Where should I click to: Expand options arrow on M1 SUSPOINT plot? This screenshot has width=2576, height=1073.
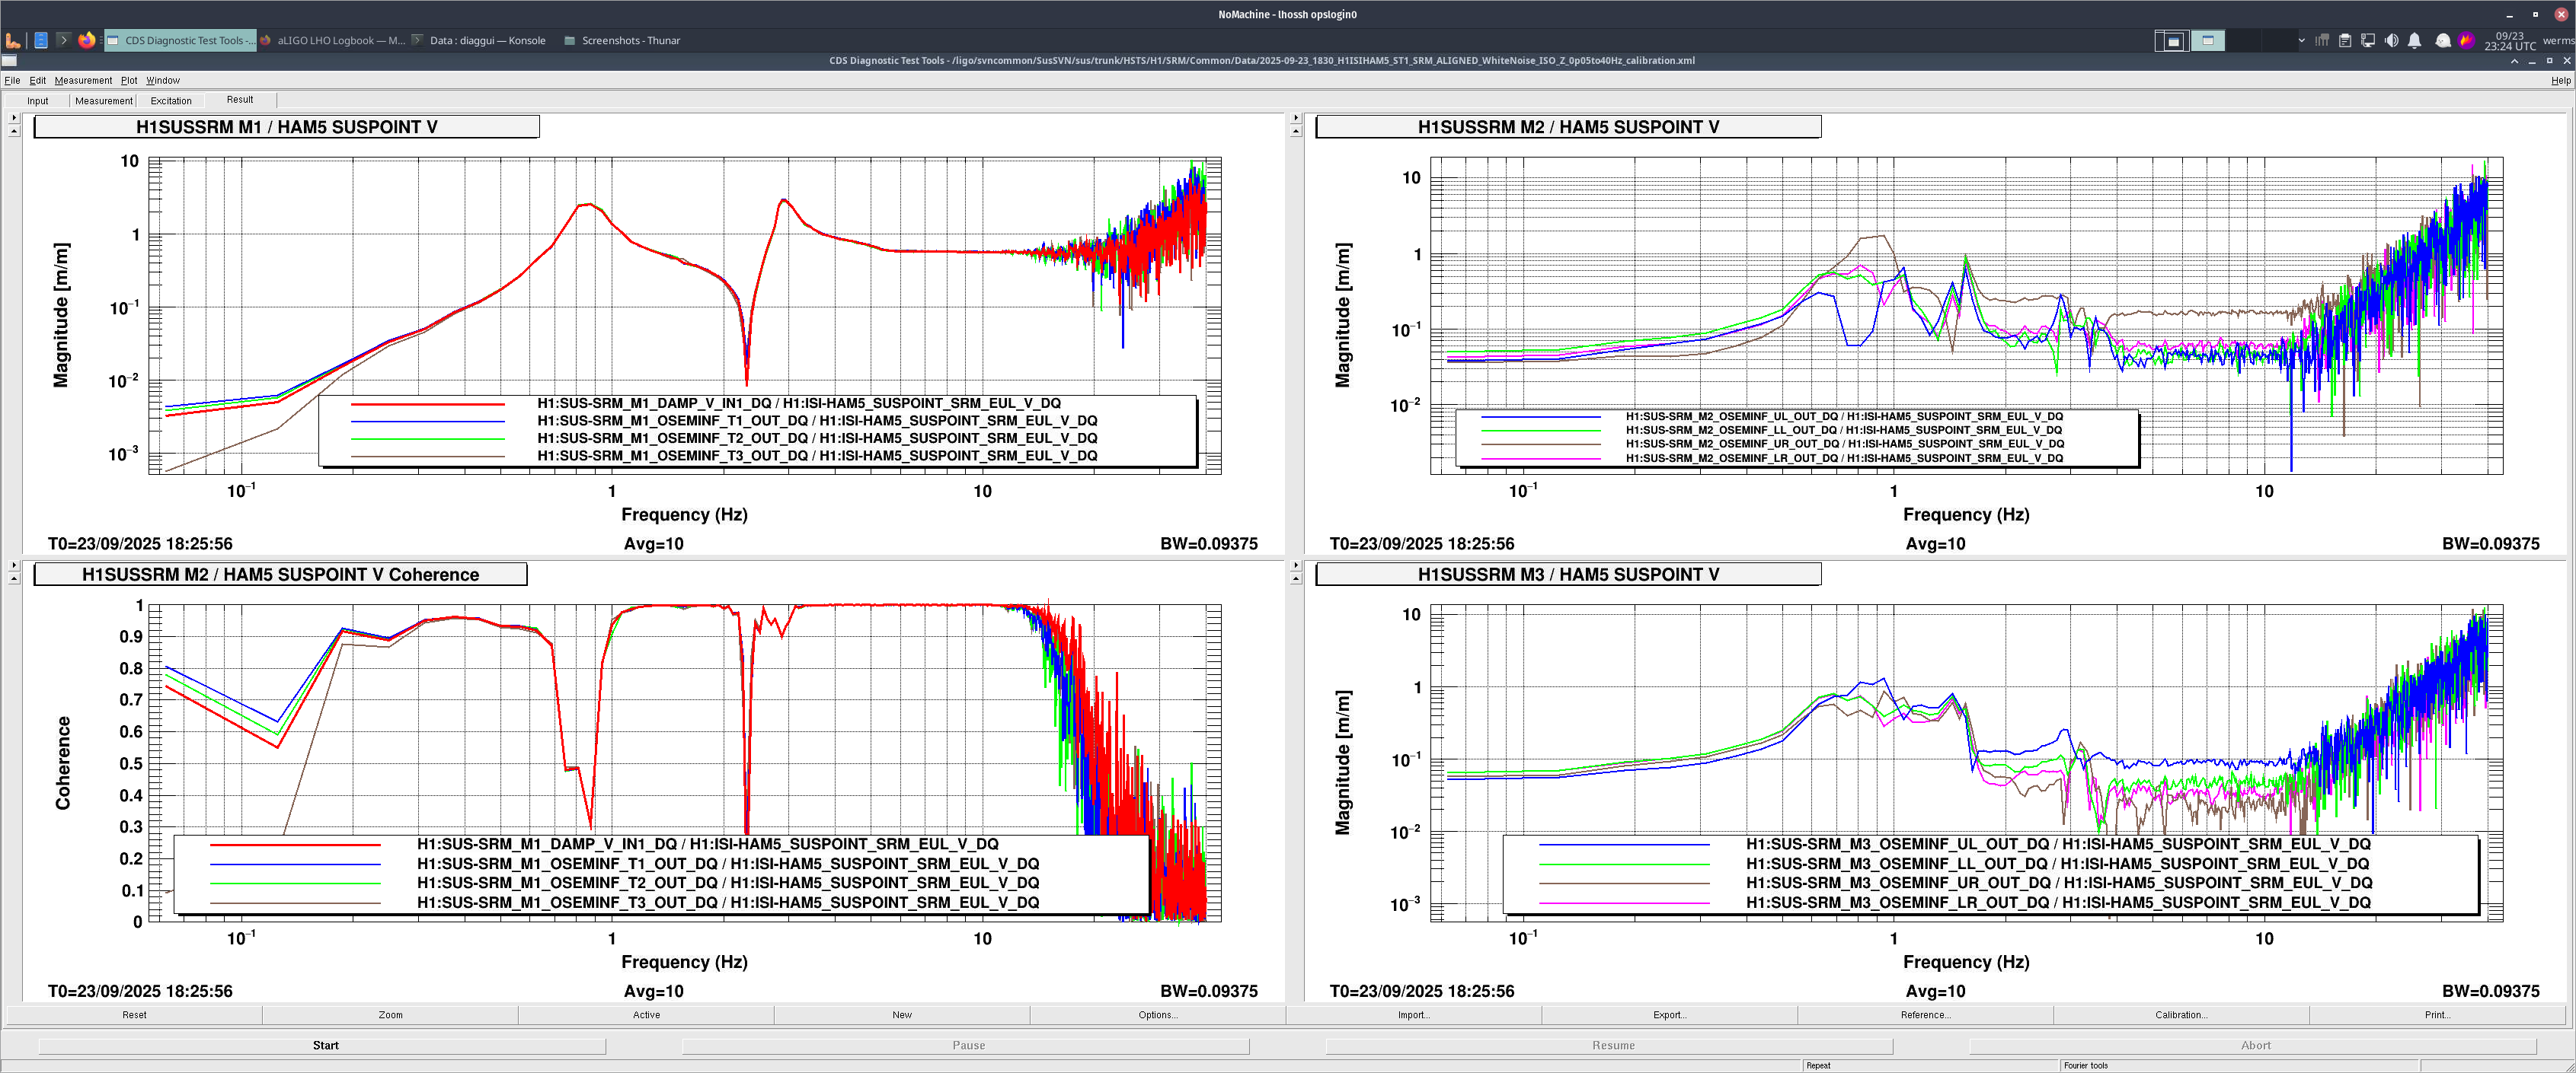[x=14, y=118]
